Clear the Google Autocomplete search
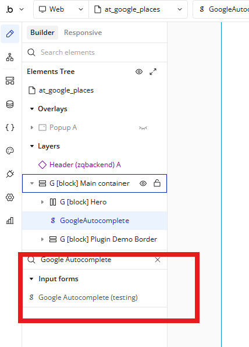Screen dimensions: 249x347 tap(158, 260)
